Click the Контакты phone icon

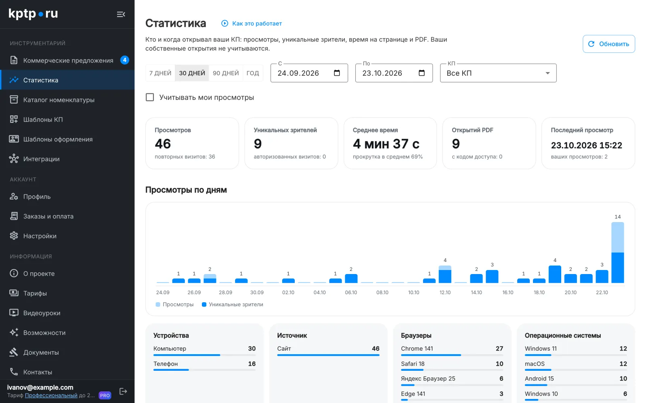tap(14, 372)
